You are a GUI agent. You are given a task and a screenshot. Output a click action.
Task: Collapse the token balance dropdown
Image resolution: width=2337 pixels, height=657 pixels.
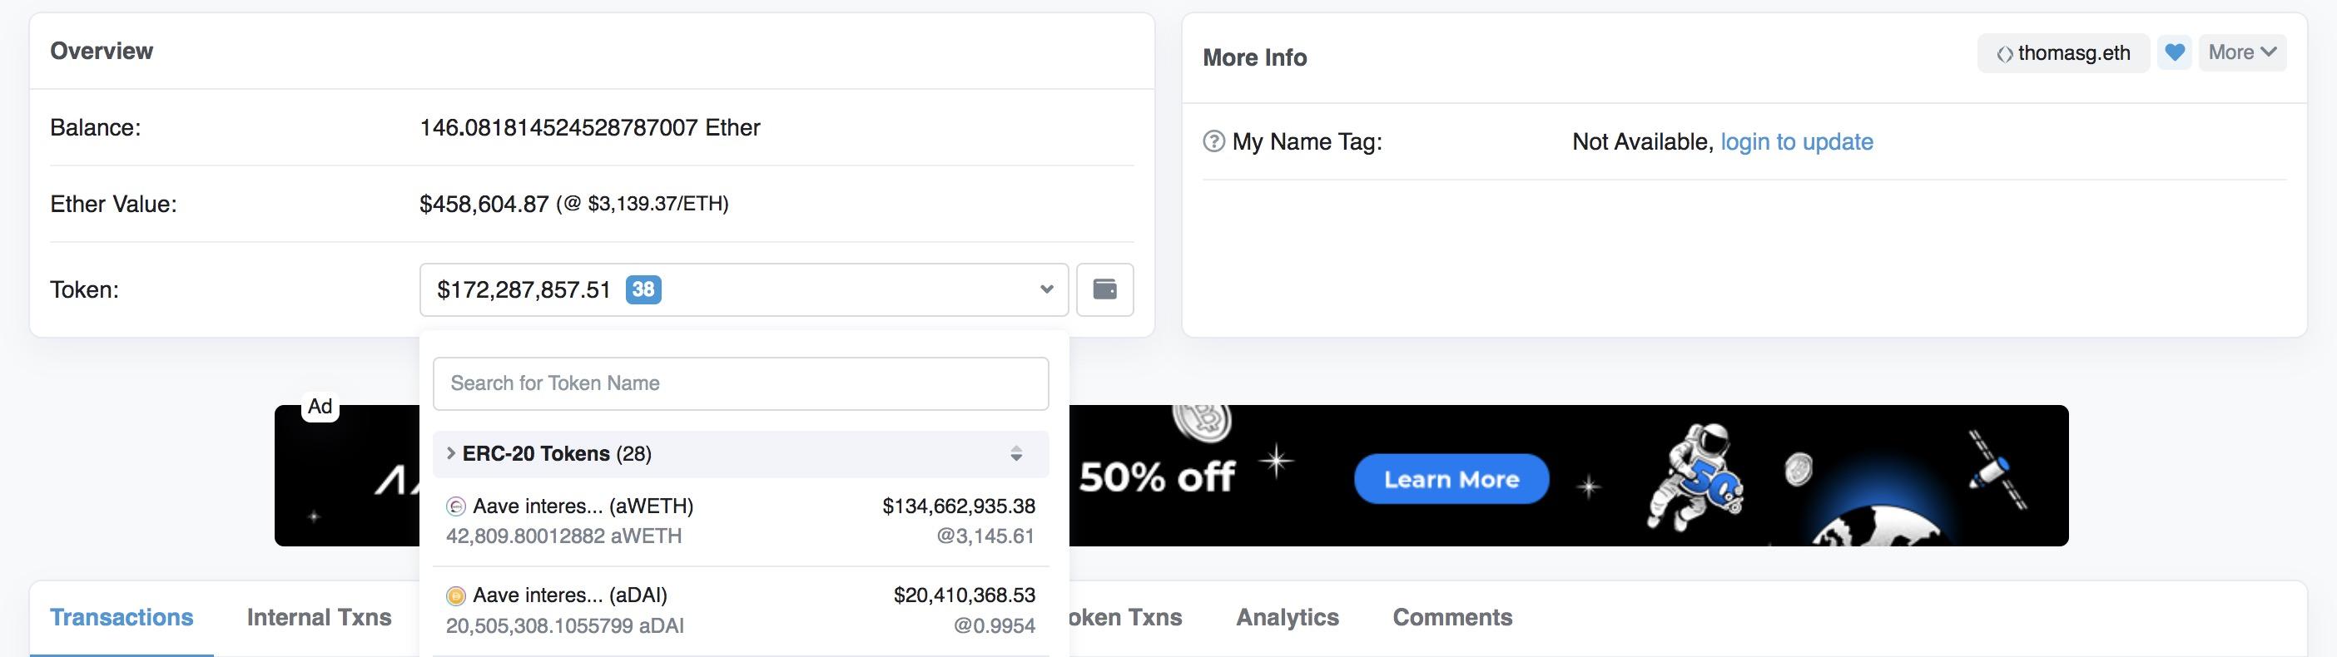click(1046, 290)
